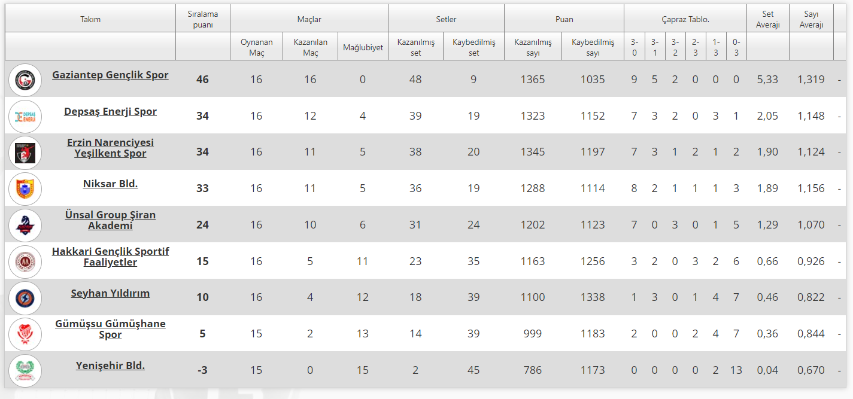Image resolution: width=853 pixels, height=399 pixels.
Task: Click Hakkari Gençlik Sportif Faaliyetler logo
Action: point(25,261)
